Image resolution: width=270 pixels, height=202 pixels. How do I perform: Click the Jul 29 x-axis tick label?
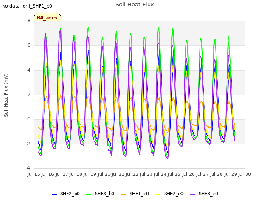click(231, 174)
